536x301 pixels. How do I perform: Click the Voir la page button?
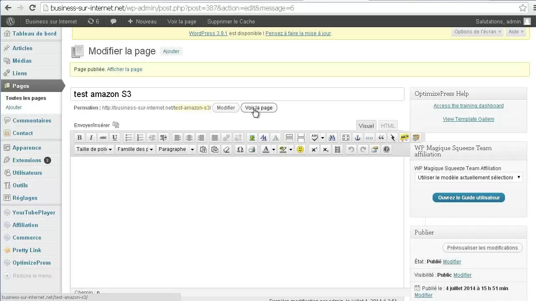point(259,108)
